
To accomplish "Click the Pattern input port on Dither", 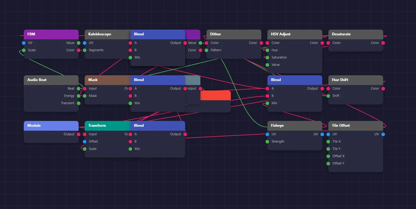I will [206, 50].
